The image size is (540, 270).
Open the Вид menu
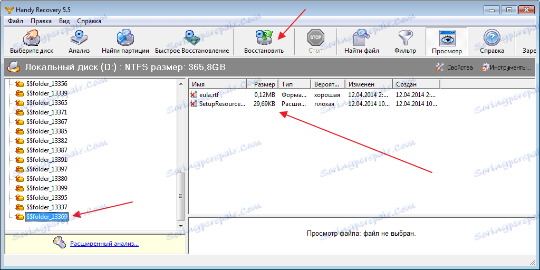64,21
